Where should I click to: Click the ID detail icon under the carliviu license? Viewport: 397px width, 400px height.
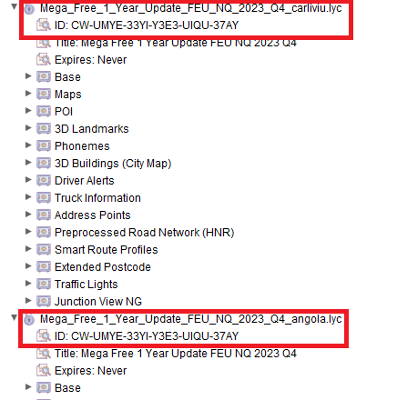tap(44, 25)
